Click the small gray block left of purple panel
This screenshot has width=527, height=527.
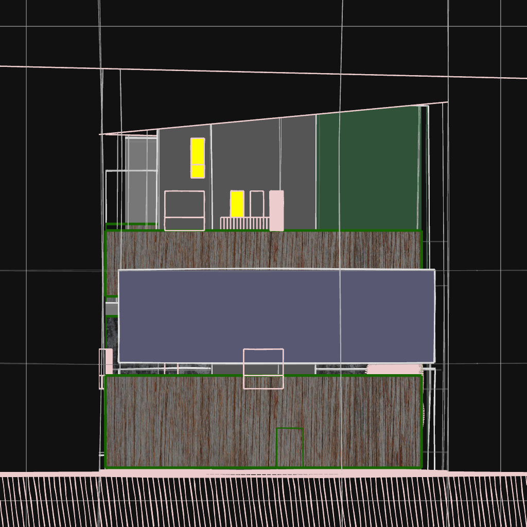coord(112,309)
